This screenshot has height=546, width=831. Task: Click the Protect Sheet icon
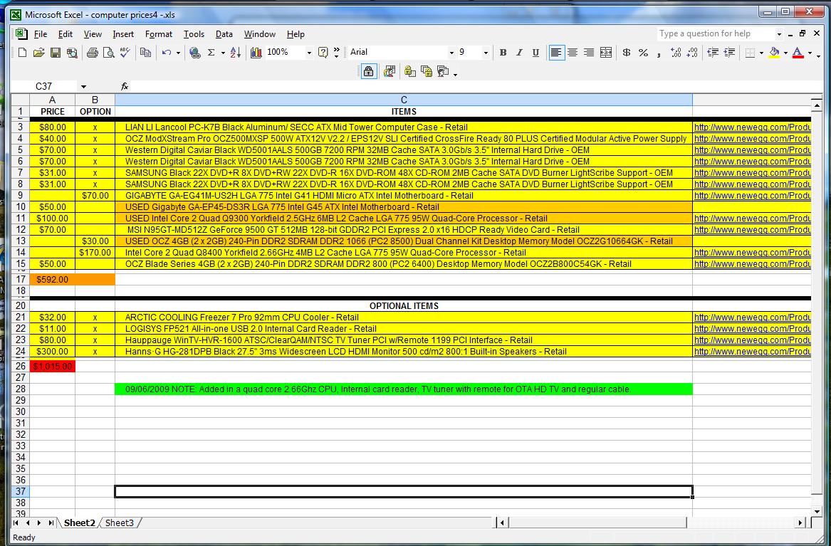[409, 71]
